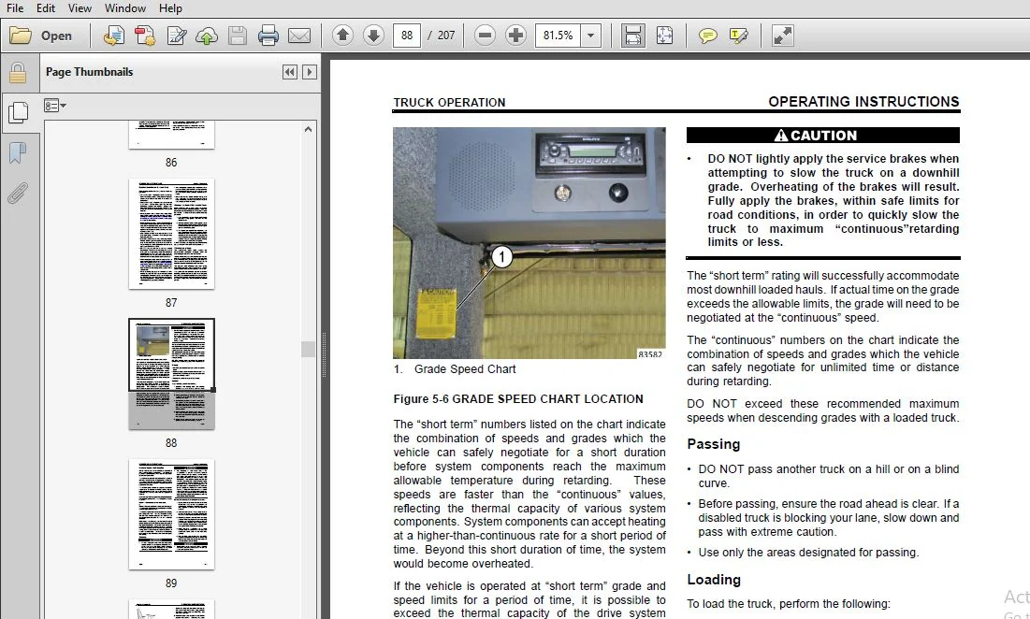
Task: Click the TRUCK OPERATION header text
Action: (449, 103)
